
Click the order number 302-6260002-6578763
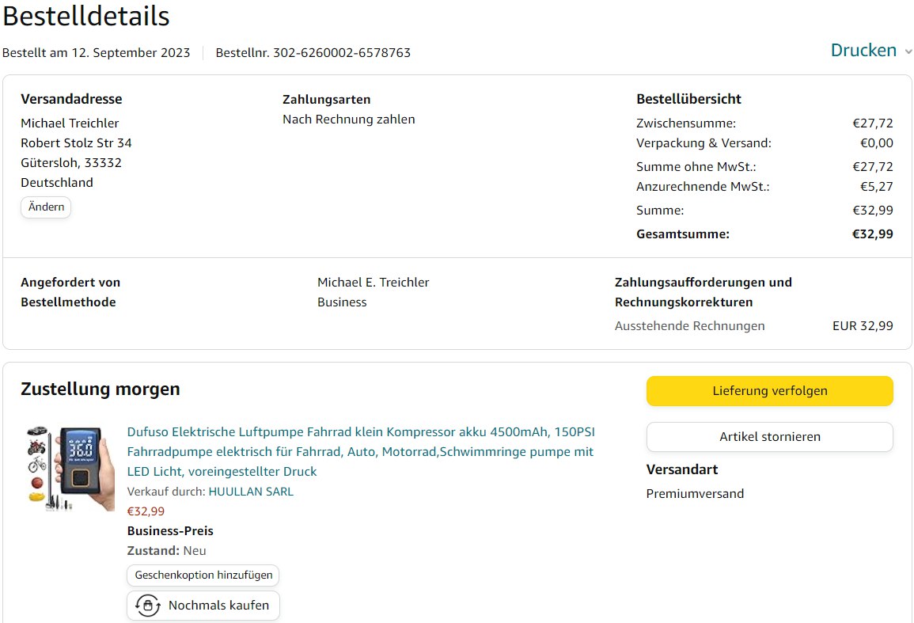[x=341, y=53]
